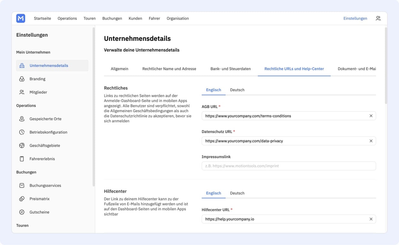This screenshot has width=399, height=245.
Task: Click the Gespeicherte Orte pin icon
Action: pos(22,119)
